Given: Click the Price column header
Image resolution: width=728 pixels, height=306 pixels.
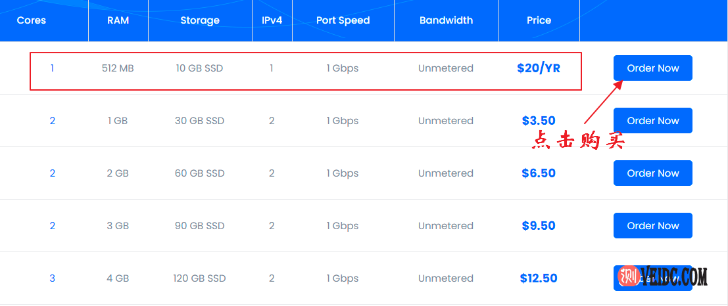Looking at the screenshot, I should (x=539, y=20).
